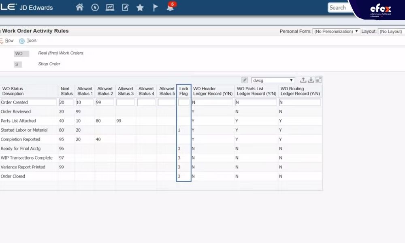Click the edit pencil icon in top bar
This screenshot has height=243, width=405.
click(125, 7)
